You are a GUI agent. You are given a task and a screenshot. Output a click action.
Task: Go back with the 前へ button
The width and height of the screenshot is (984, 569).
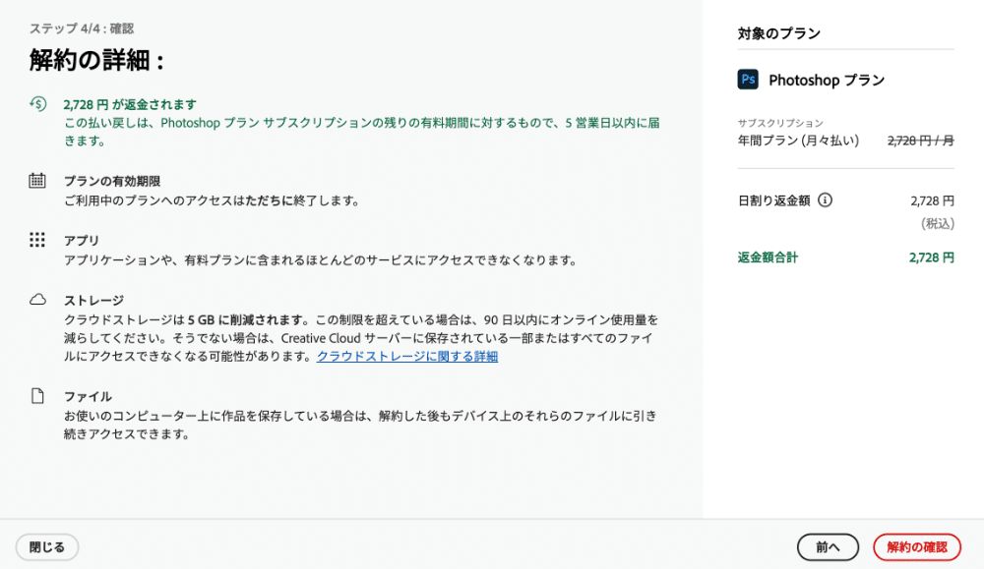828,547
